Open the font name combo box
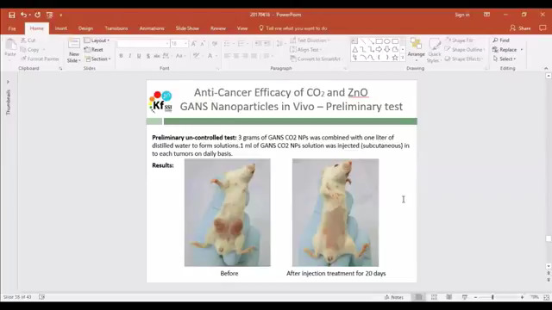552x310 pixels. 143,44
